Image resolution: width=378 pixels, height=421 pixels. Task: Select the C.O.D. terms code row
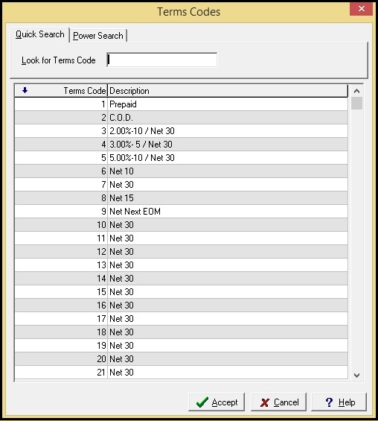click(x=182, y=118)
